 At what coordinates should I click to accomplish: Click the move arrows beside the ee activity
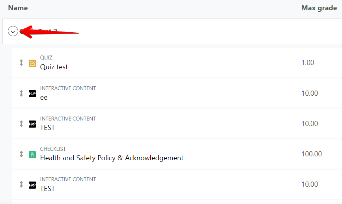21,93
